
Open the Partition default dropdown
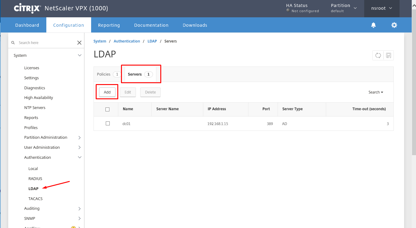pyautogui.click(x=343, y=8)
